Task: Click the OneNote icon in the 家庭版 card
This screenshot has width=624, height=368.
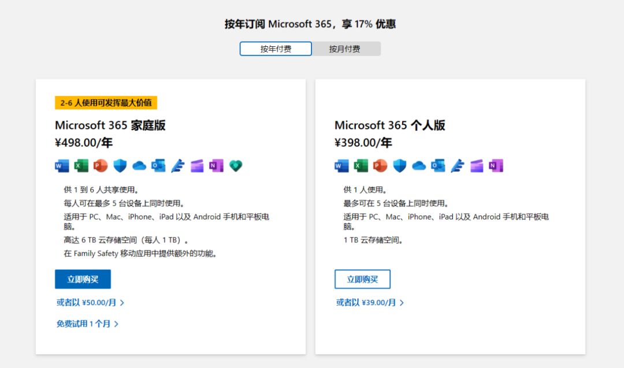Action: coord(217,165)
